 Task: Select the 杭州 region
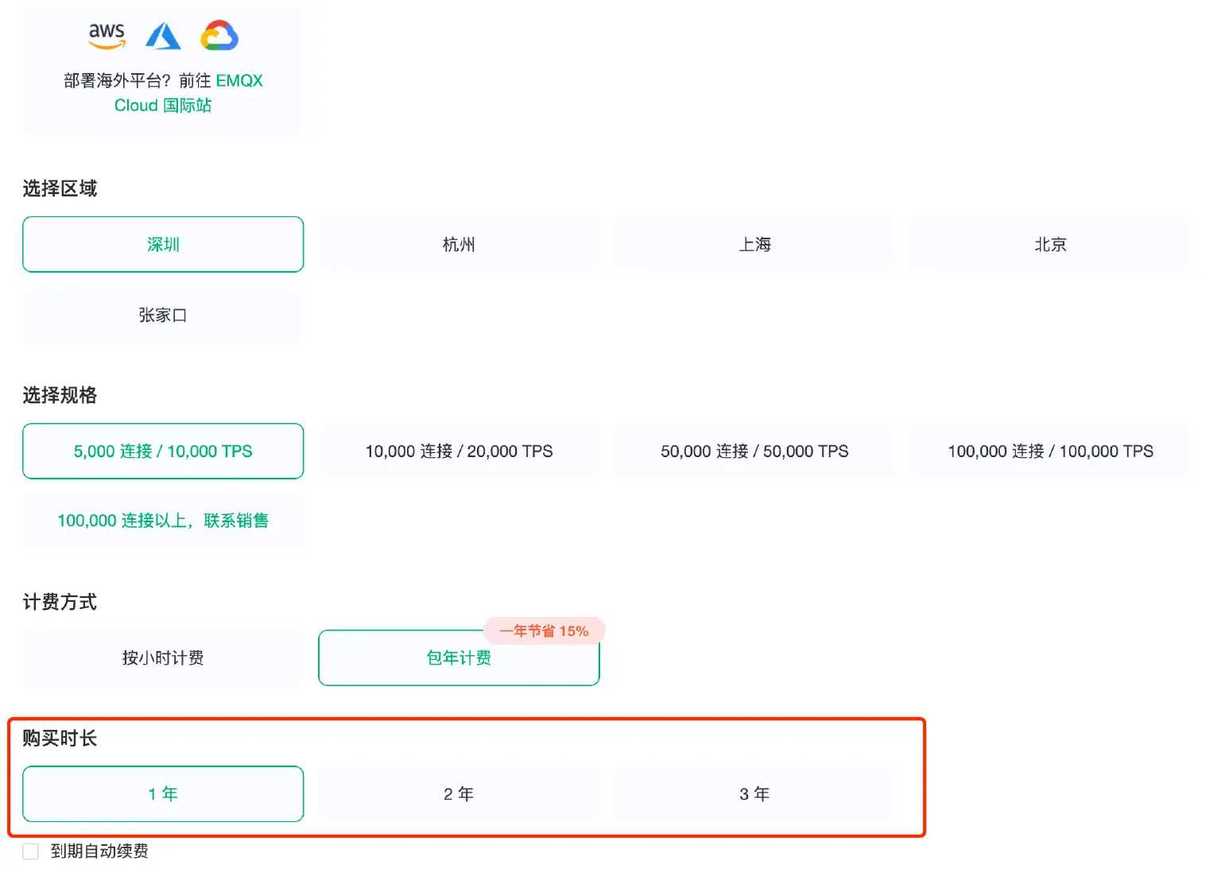coord(459,244)
